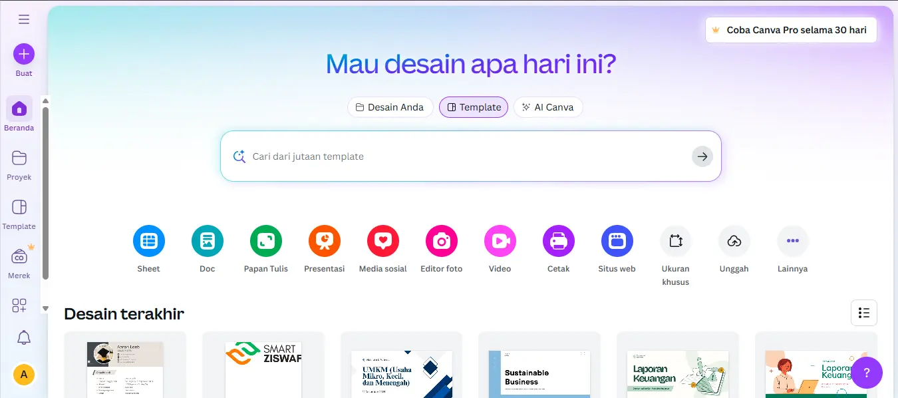Open the resume design thumbnail
Screen dimensions: 898x398
click(x=125, y=365)
